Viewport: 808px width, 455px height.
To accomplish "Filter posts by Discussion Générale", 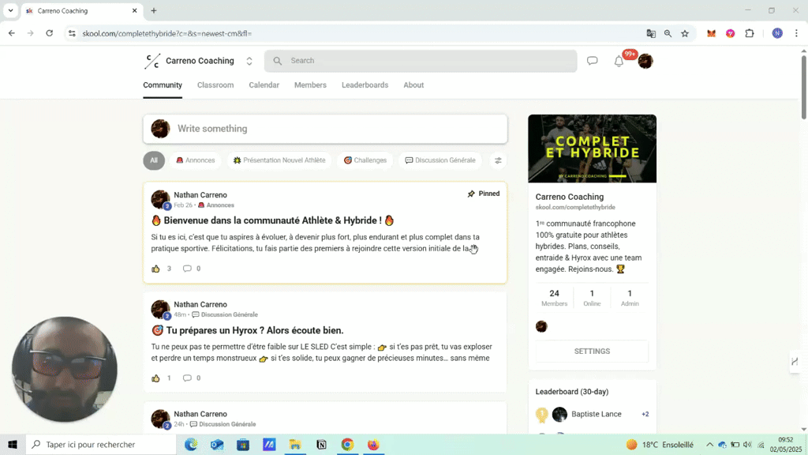I will pos(440,160).
